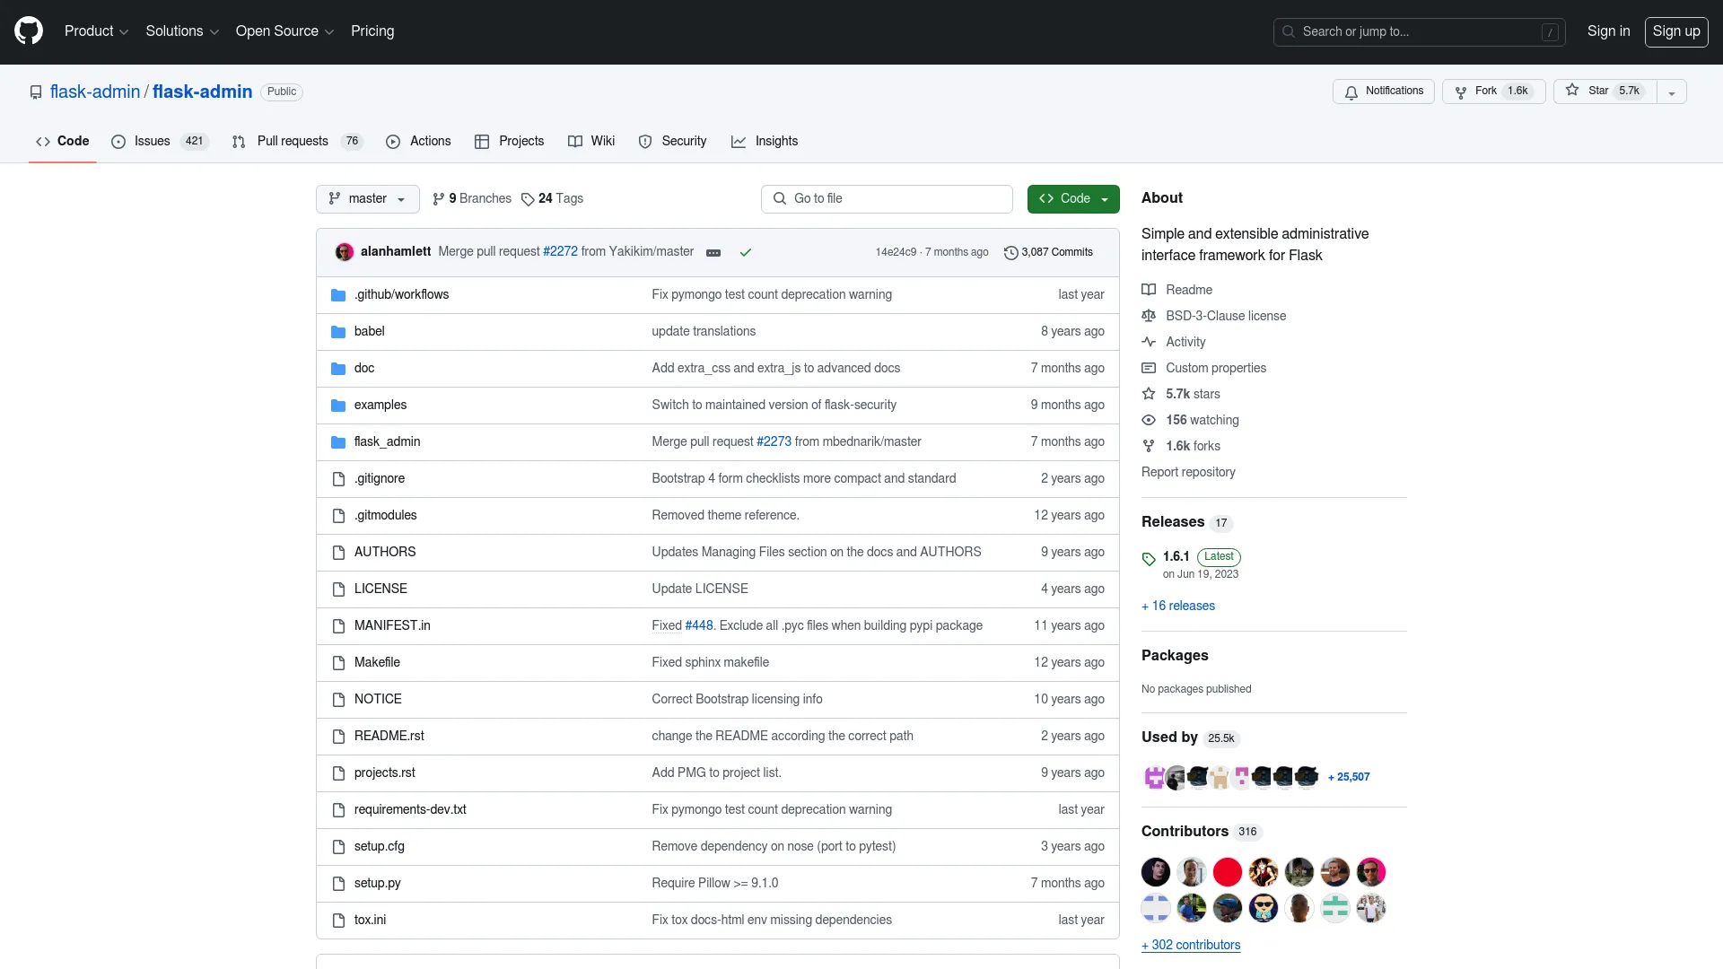Click the green checkmark commit status icon
This screenshot has width=1723, height=969.
click(x=744, y=252)
